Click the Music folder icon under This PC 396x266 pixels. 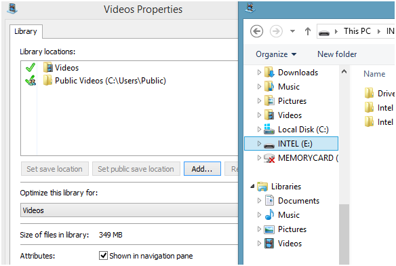(269, 86)
